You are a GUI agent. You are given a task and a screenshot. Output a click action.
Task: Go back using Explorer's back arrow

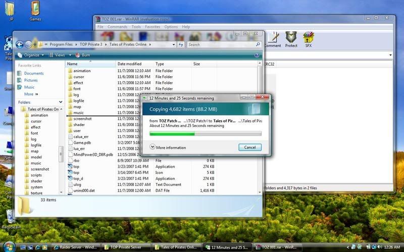[20, 44]
